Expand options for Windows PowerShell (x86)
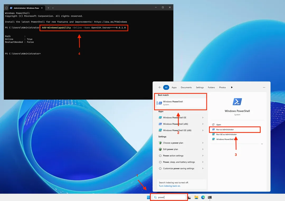Image resolution: width=285 pixels, height=201 pixels. click(x=203, y=124)
